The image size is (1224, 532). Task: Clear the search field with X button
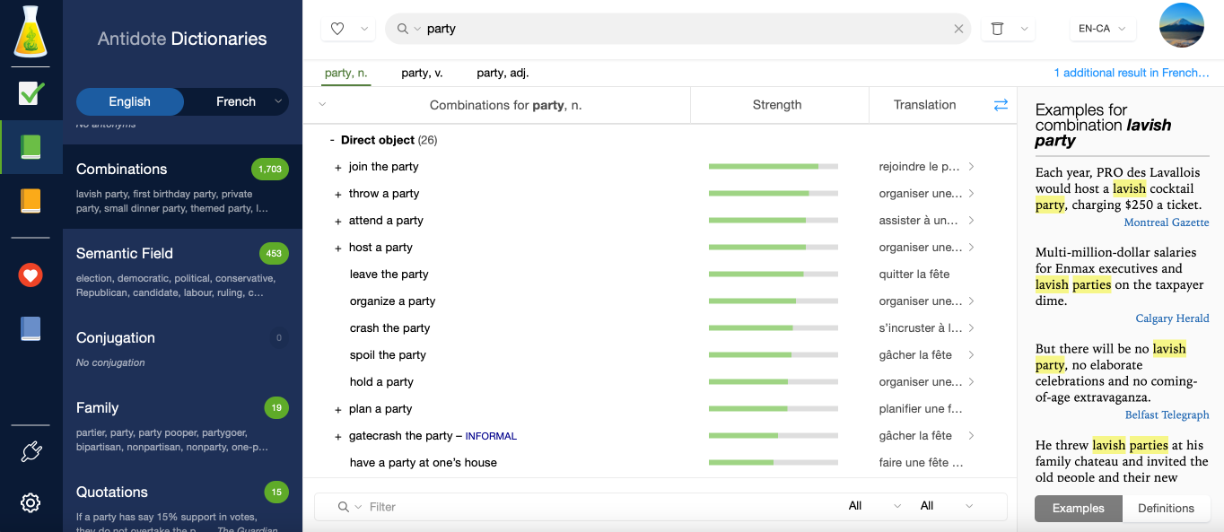coord(958,29)
